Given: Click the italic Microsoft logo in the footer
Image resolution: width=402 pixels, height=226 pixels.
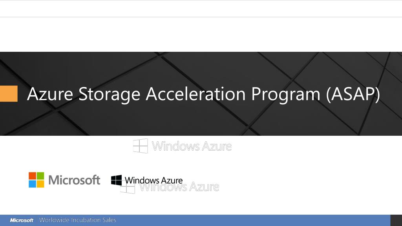Looking at the screenshot, I should pos(22,221).
